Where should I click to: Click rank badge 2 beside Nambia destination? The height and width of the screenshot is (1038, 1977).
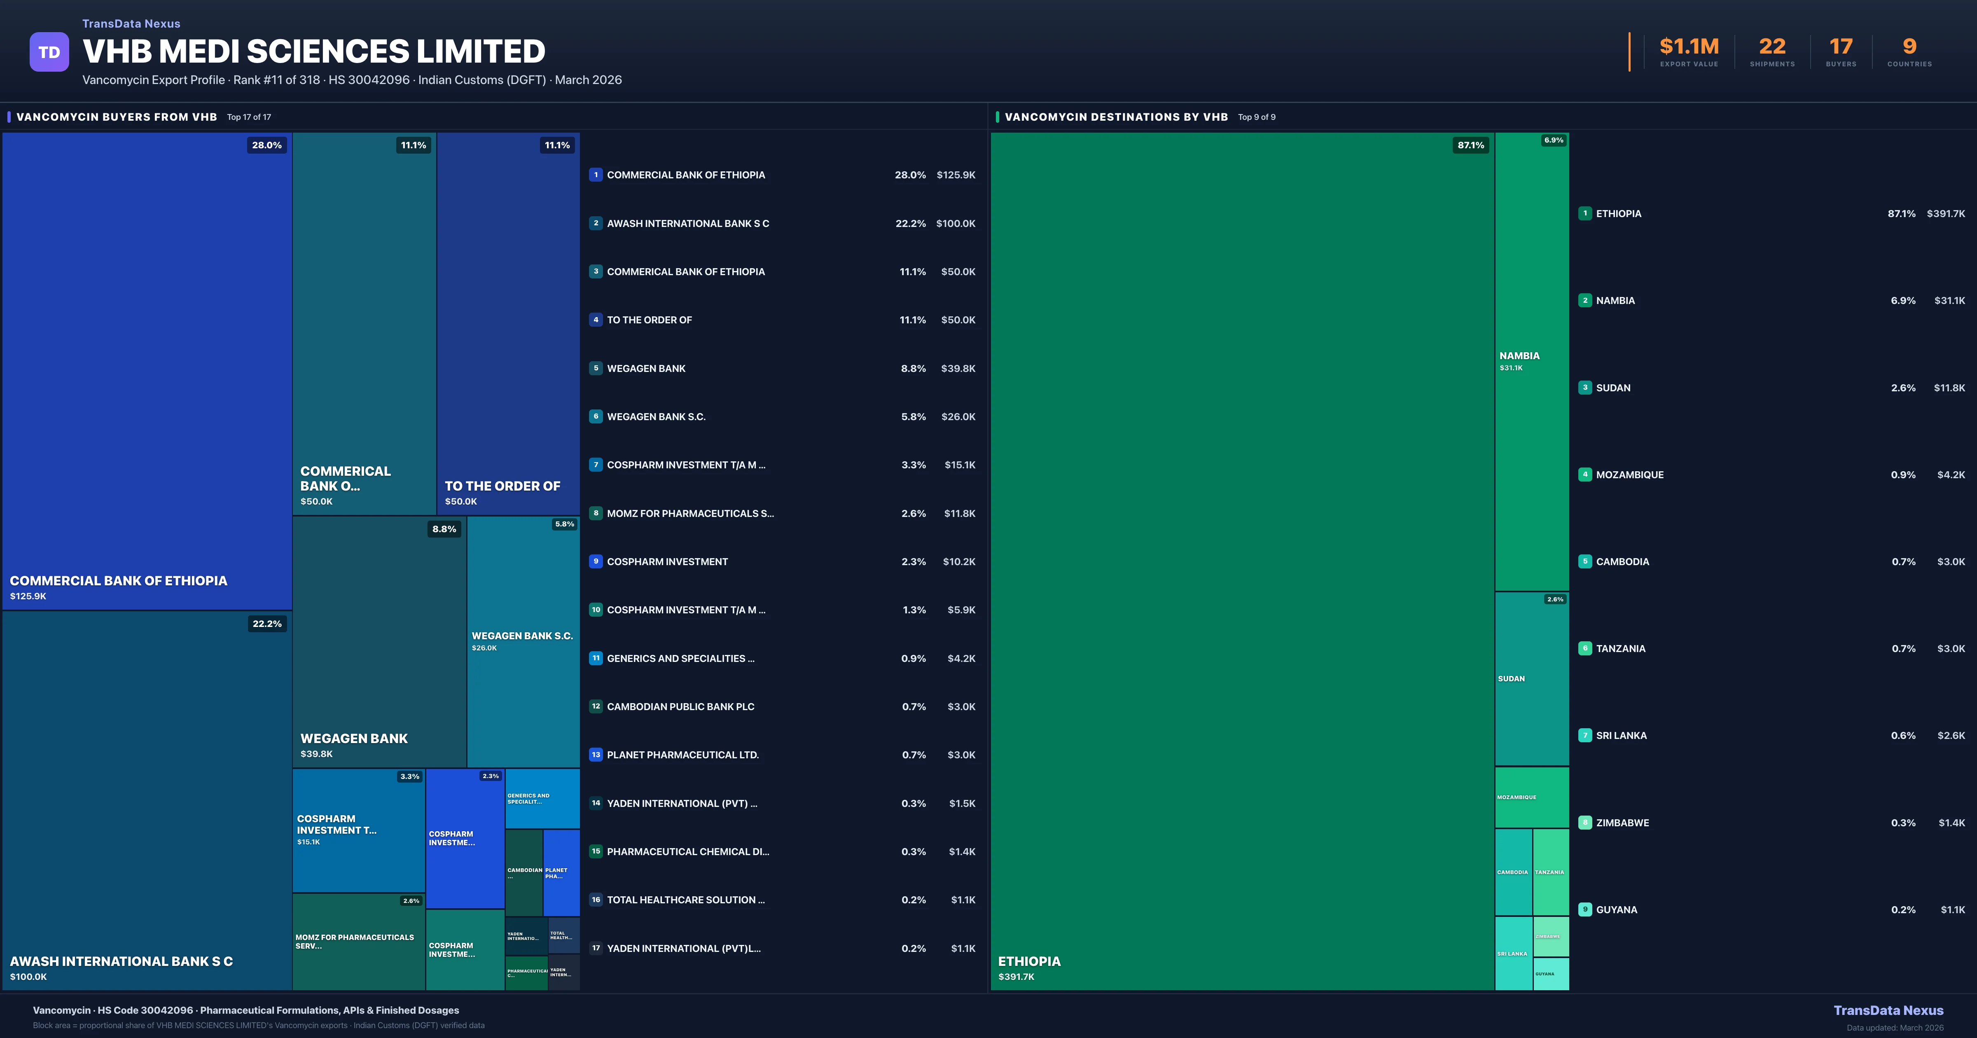tap(1585, 300)
